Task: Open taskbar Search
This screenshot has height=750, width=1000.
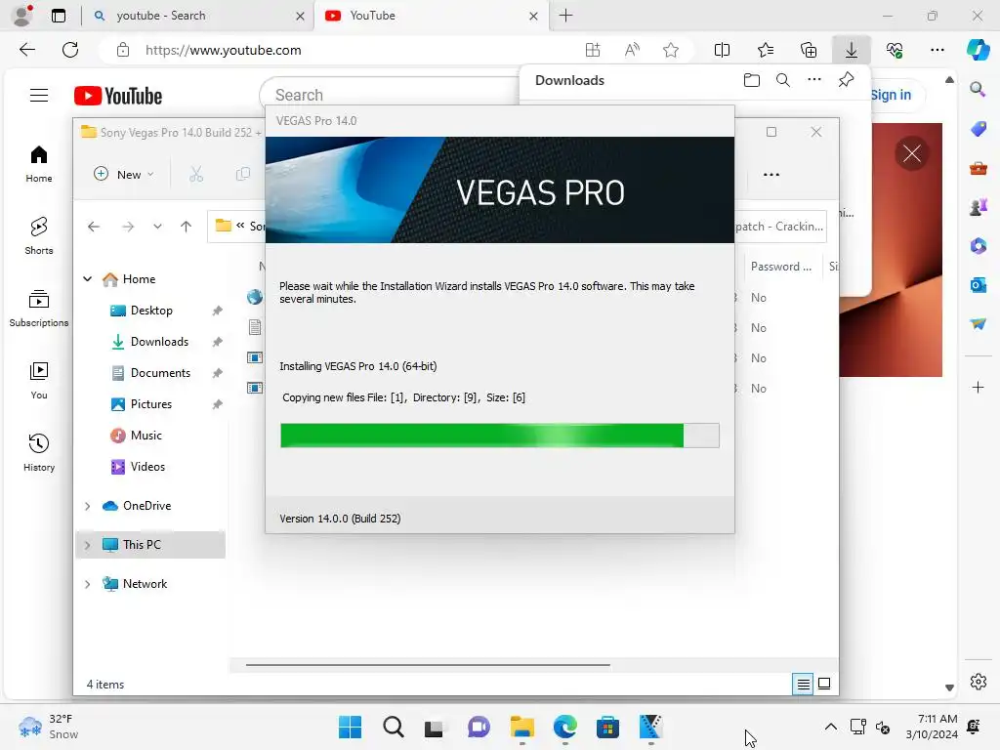Action: pyautogui.click(x=394, y=727)
